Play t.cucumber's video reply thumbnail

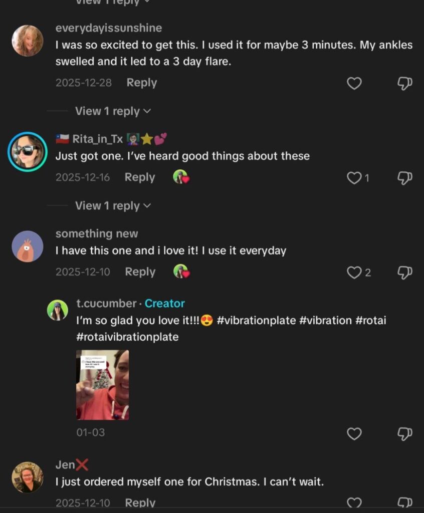(102, 385)
